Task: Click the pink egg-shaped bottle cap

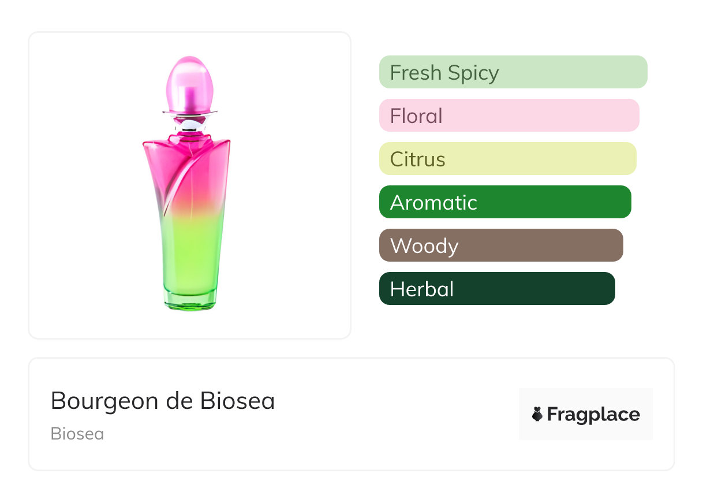Action: click(190, 81)
